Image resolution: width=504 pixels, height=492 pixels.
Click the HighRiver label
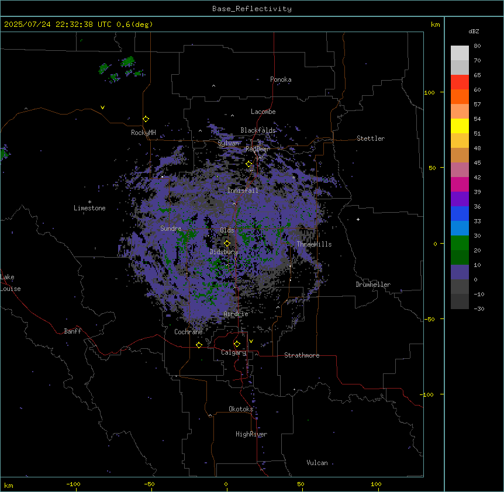coord(251,434)
